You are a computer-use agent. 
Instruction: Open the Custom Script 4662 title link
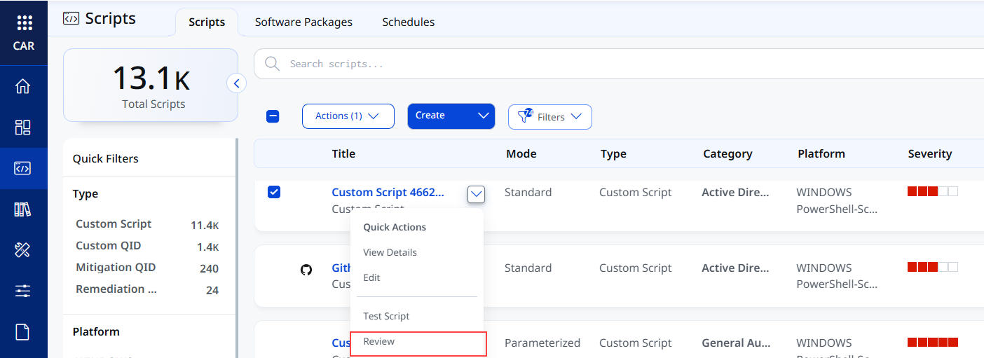coord(388,192)
